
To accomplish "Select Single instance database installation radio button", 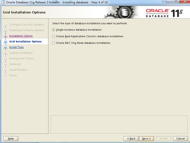I will point(54,30).
